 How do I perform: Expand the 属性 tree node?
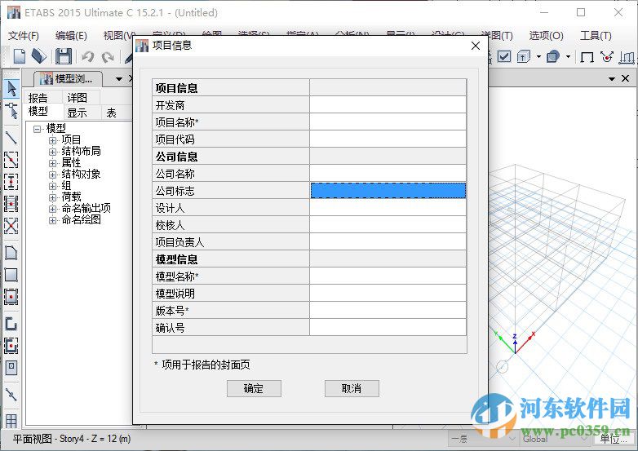pos(52,163)
